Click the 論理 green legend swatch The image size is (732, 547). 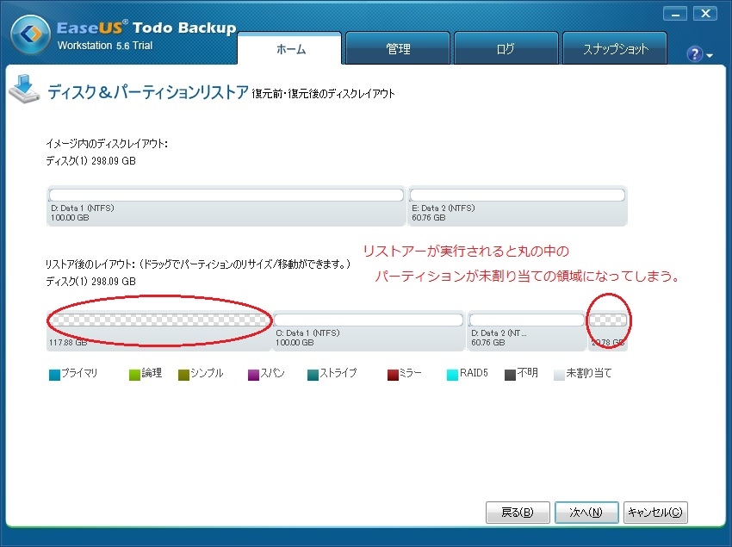pos(134,375)
